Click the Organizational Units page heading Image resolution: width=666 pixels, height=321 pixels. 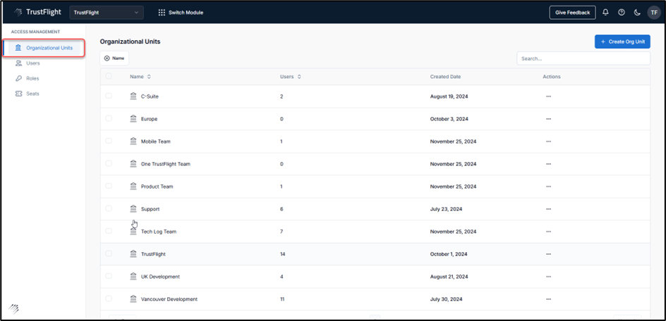(x=130, y=42)
